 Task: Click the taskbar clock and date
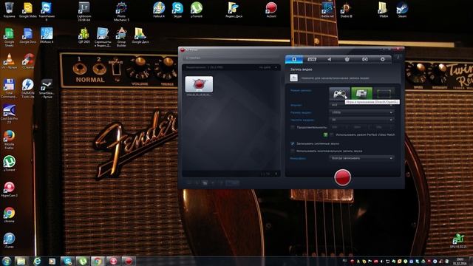[460, 261]
